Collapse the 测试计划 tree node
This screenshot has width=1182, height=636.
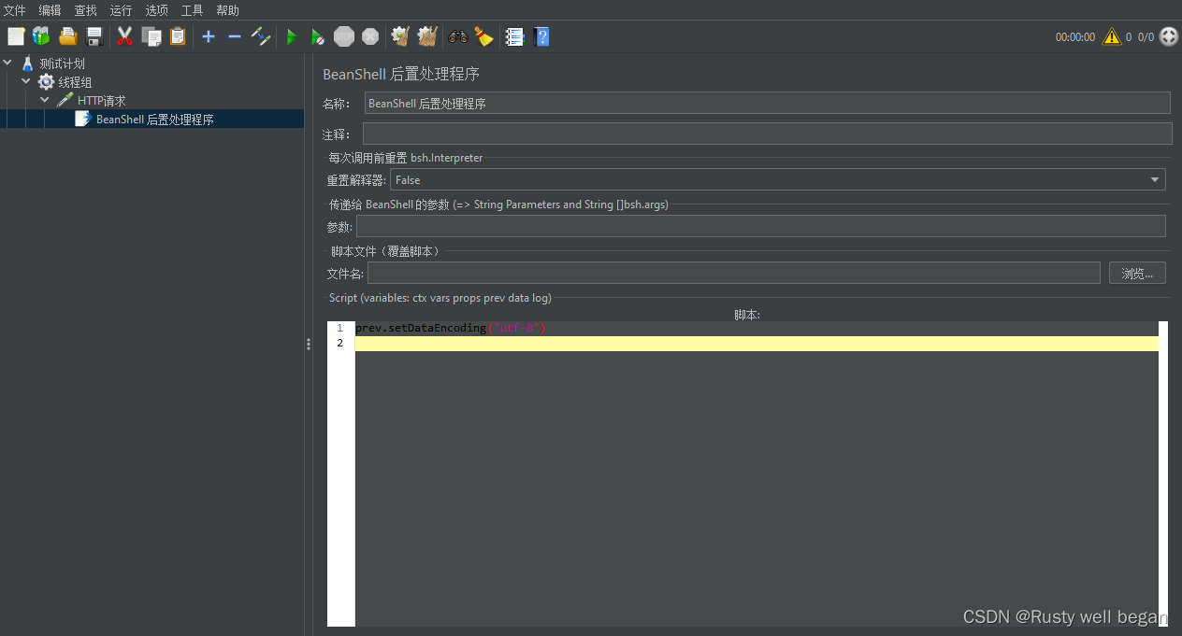point(8,64)
